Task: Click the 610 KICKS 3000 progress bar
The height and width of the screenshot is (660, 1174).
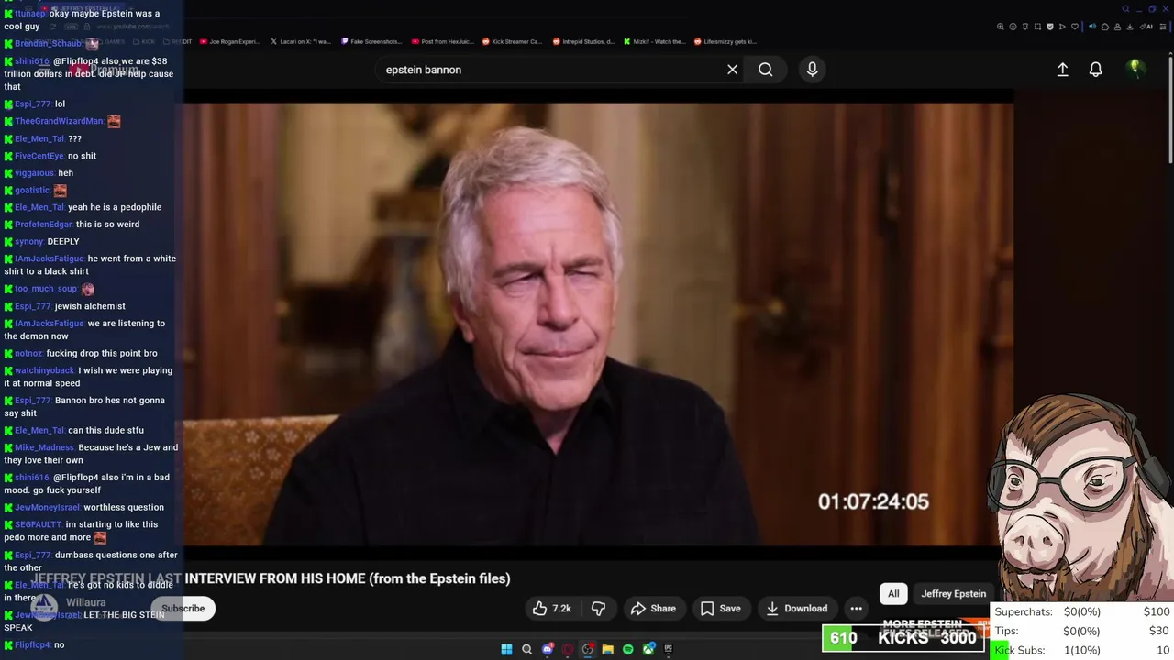Action: point(904,638)
